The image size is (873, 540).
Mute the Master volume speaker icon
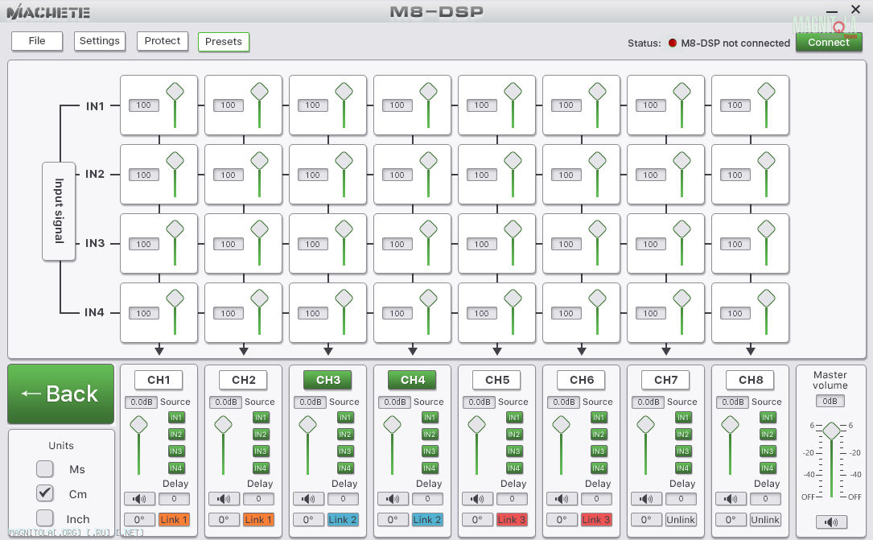coord(830,521)
